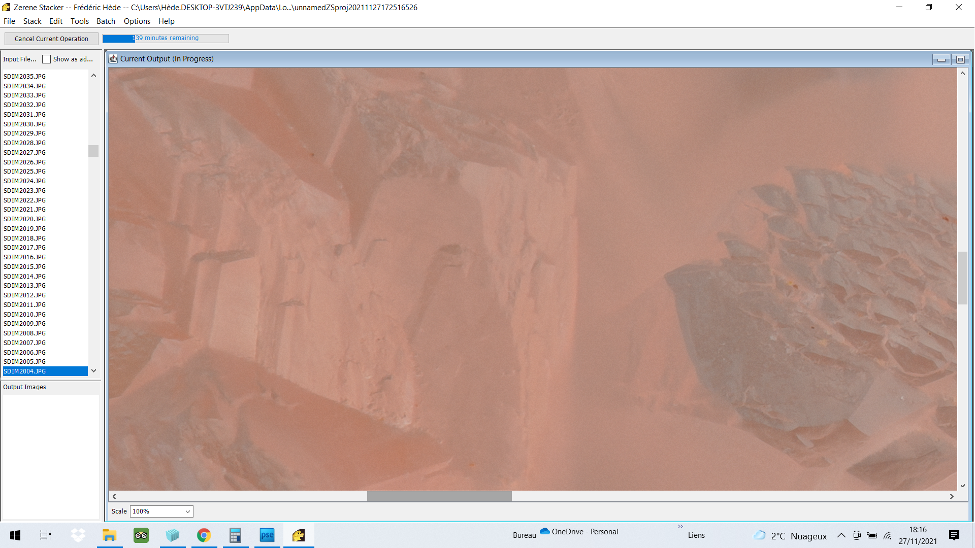Open the Batch menu
Screen dimensions: 975x548
[106, 21]
